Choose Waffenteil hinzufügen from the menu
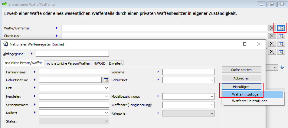 pos(250,101)
